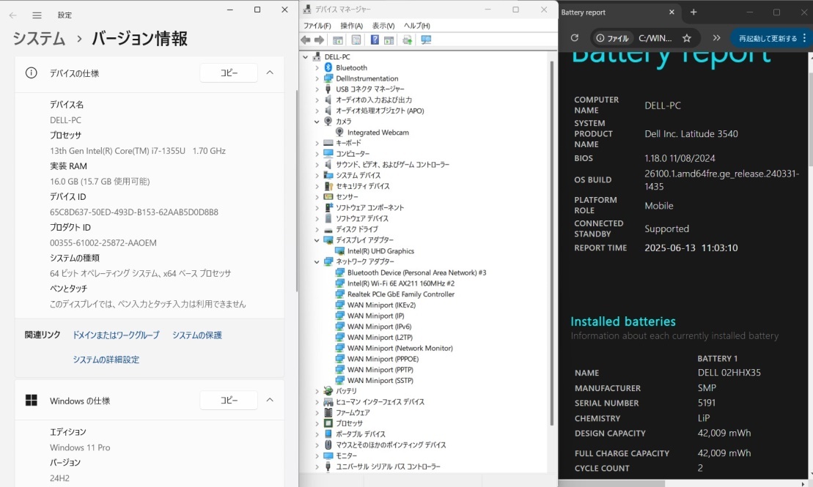
Task: Click the device ID 65C8D637-50ED-493D-B153-62AAB5D0D8B8
Action: coord(133,212)
